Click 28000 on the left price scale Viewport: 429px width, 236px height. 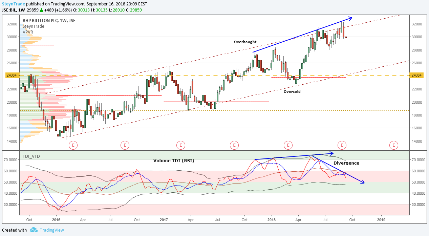click(12, 50)
